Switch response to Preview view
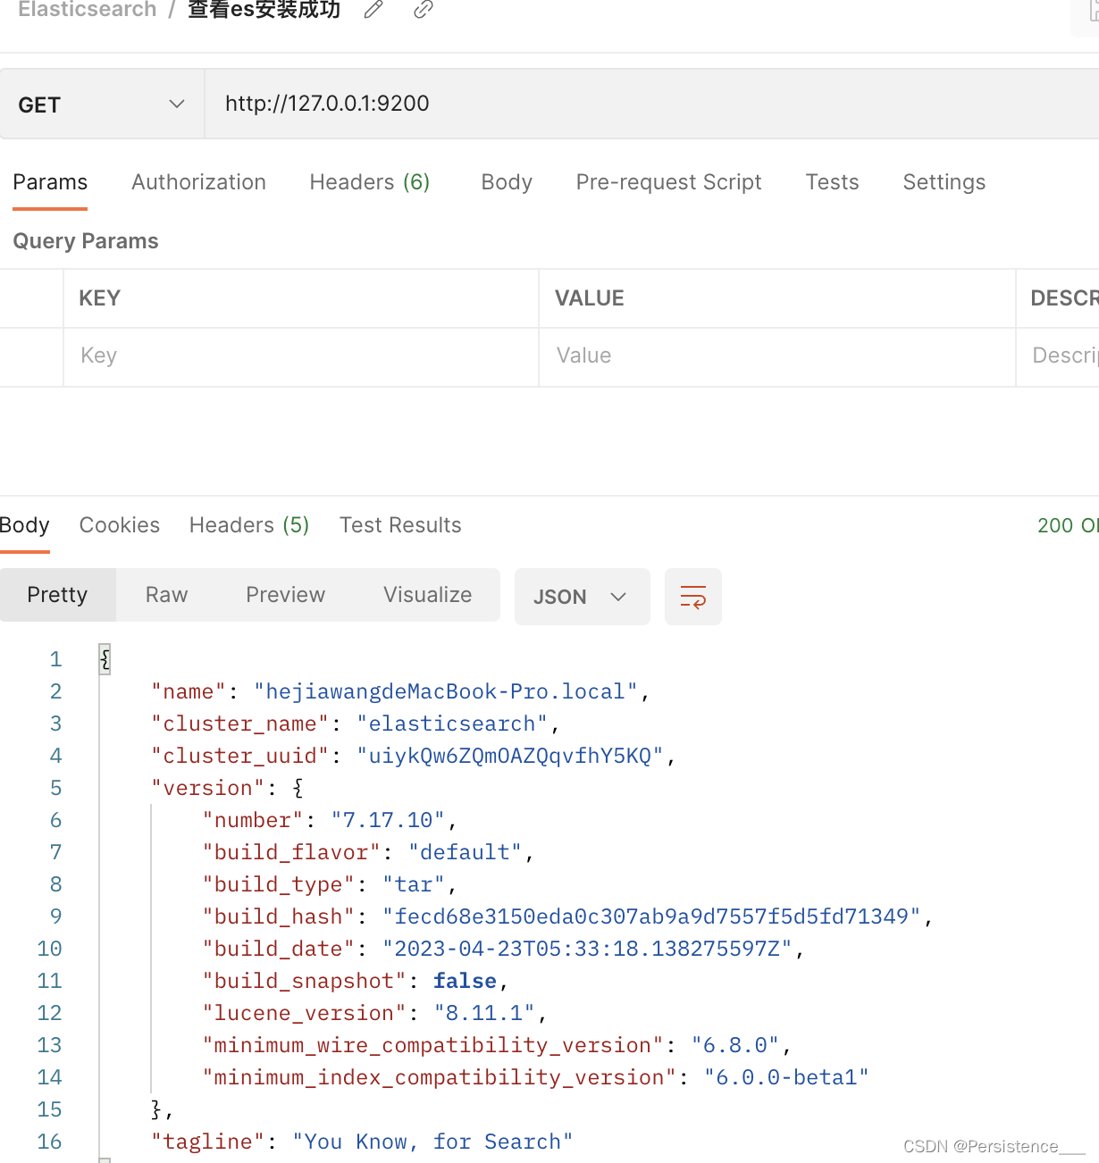Screen dimensions: 1099x1163 tap(285, 595)
